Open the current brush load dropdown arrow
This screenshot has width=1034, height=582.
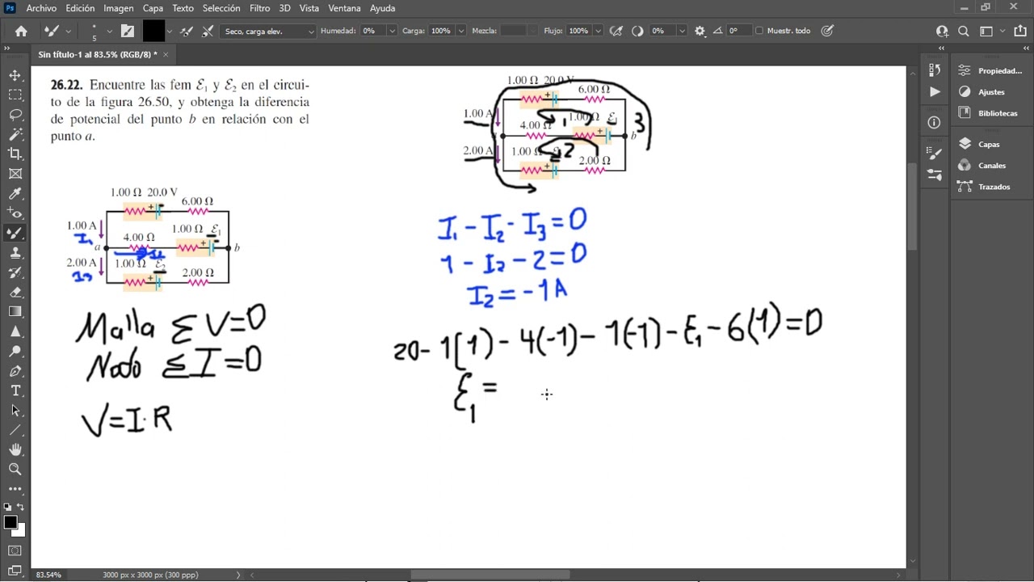(x=171, y=31)
